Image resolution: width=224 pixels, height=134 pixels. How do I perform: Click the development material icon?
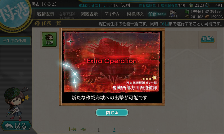coord(207,5)
